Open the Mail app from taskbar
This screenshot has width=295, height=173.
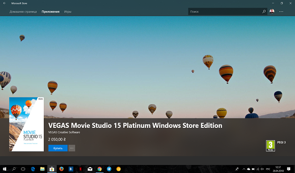pyautogui.click(x=90, y=169)
